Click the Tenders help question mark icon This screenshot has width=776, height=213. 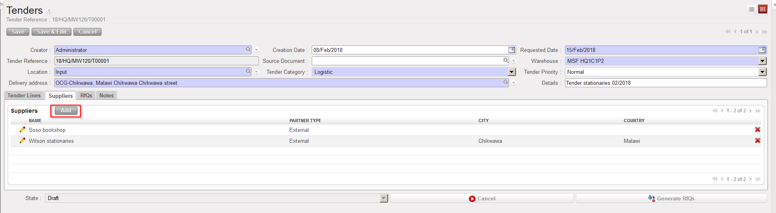pos(49,11)
